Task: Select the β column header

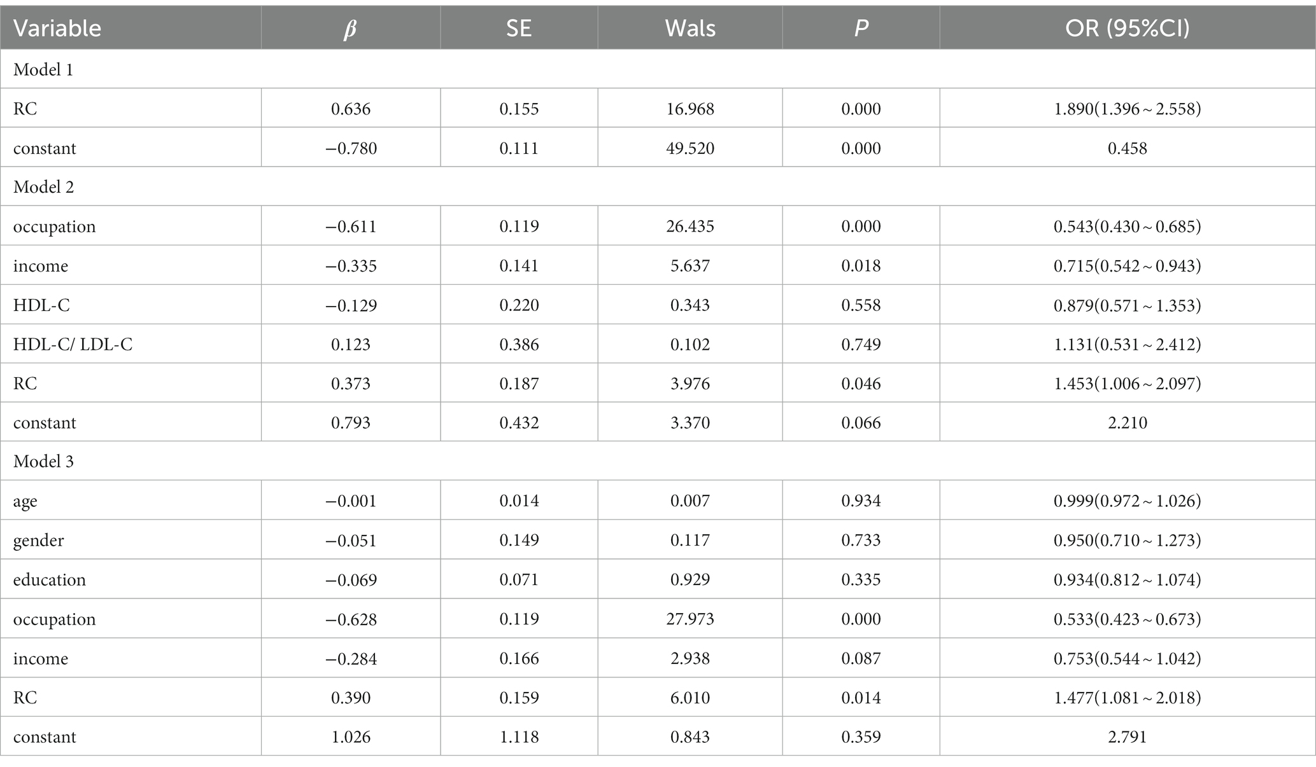Action: [350, 29]
